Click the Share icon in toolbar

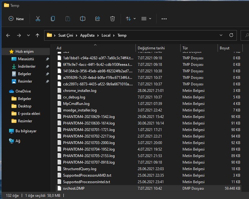point(98,19)
